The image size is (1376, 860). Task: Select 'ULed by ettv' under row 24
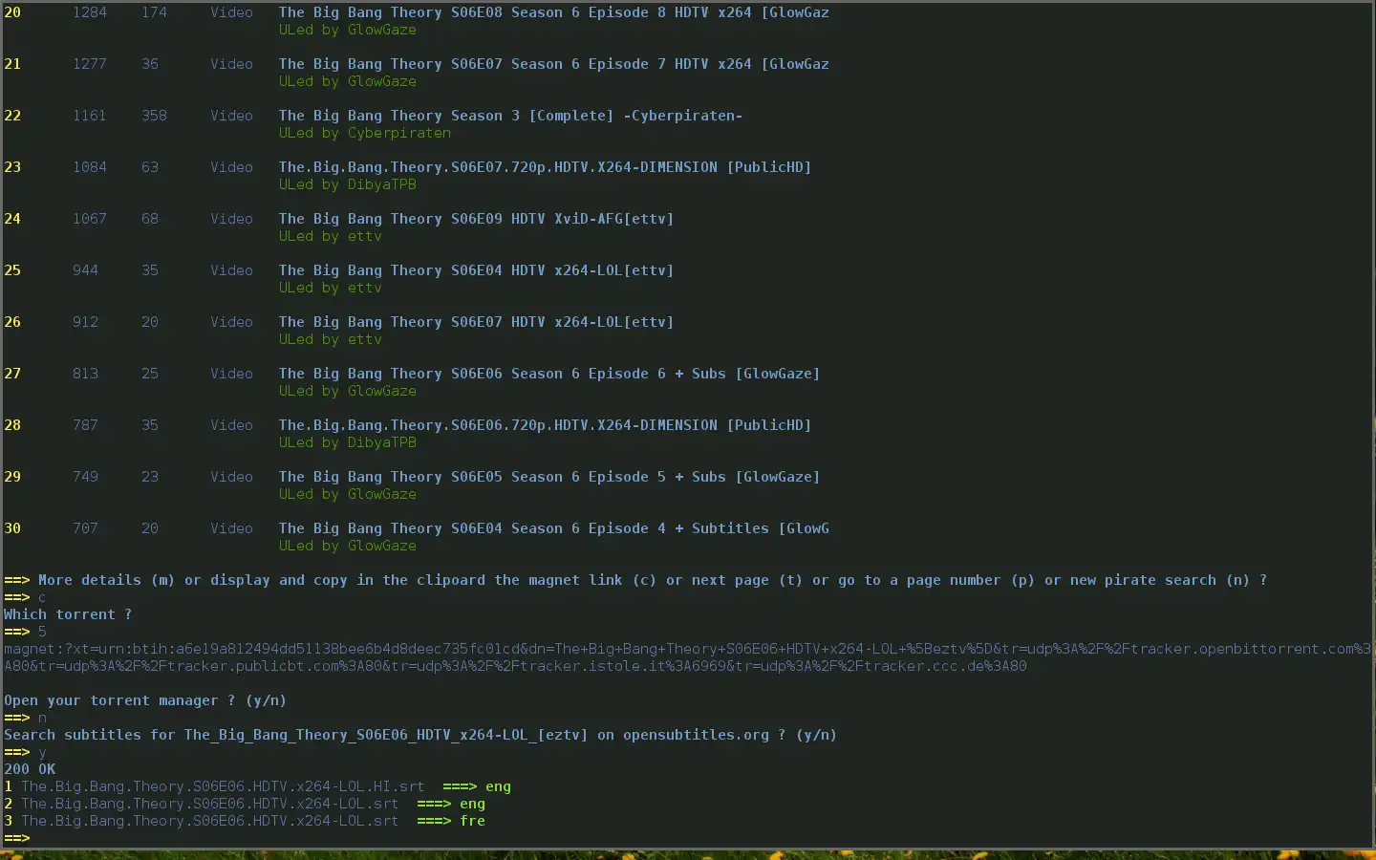[x=331, y=236]
